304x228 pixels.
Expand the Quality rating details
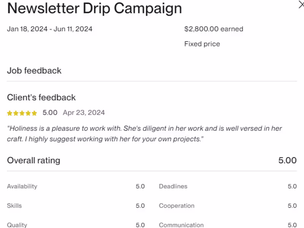(17, 225)
